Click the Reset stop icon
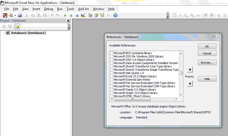The height and width of the screenshot is (136, 228). (x=77, y=15)
